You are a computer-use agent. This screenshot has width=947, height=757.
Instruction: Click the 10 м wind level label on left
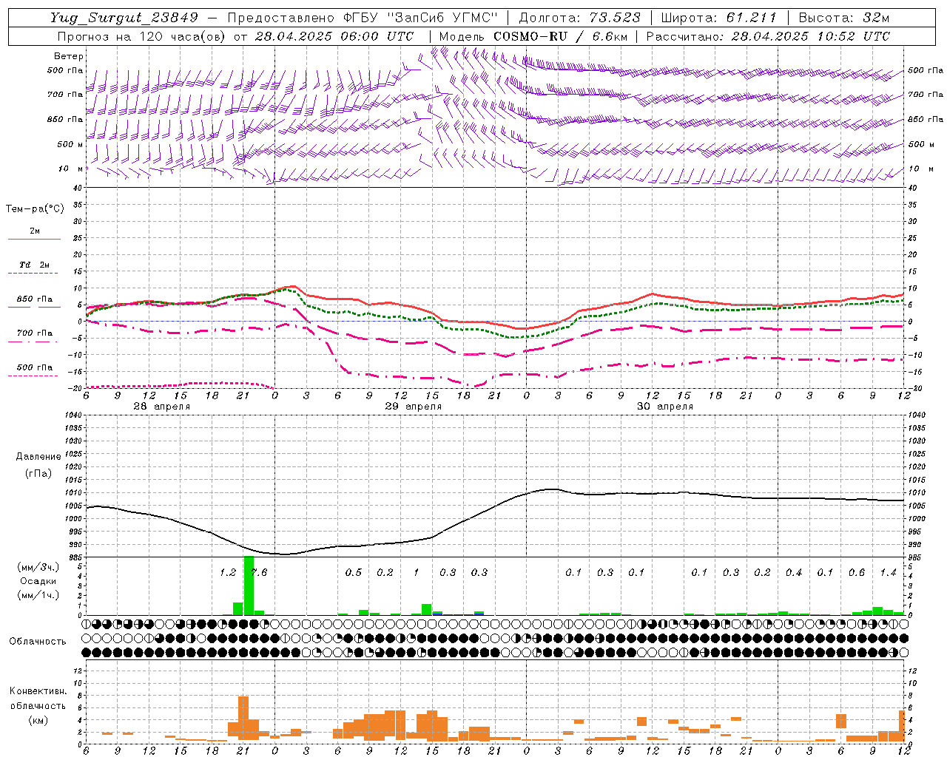pyautogui.click(x=71, y=169)
